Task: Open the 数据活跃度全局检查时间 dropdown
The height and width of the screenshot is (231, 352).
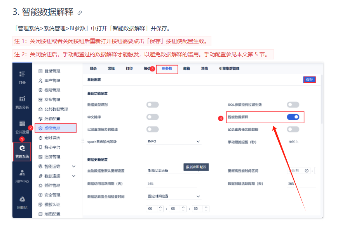Action: pos(174,196)
